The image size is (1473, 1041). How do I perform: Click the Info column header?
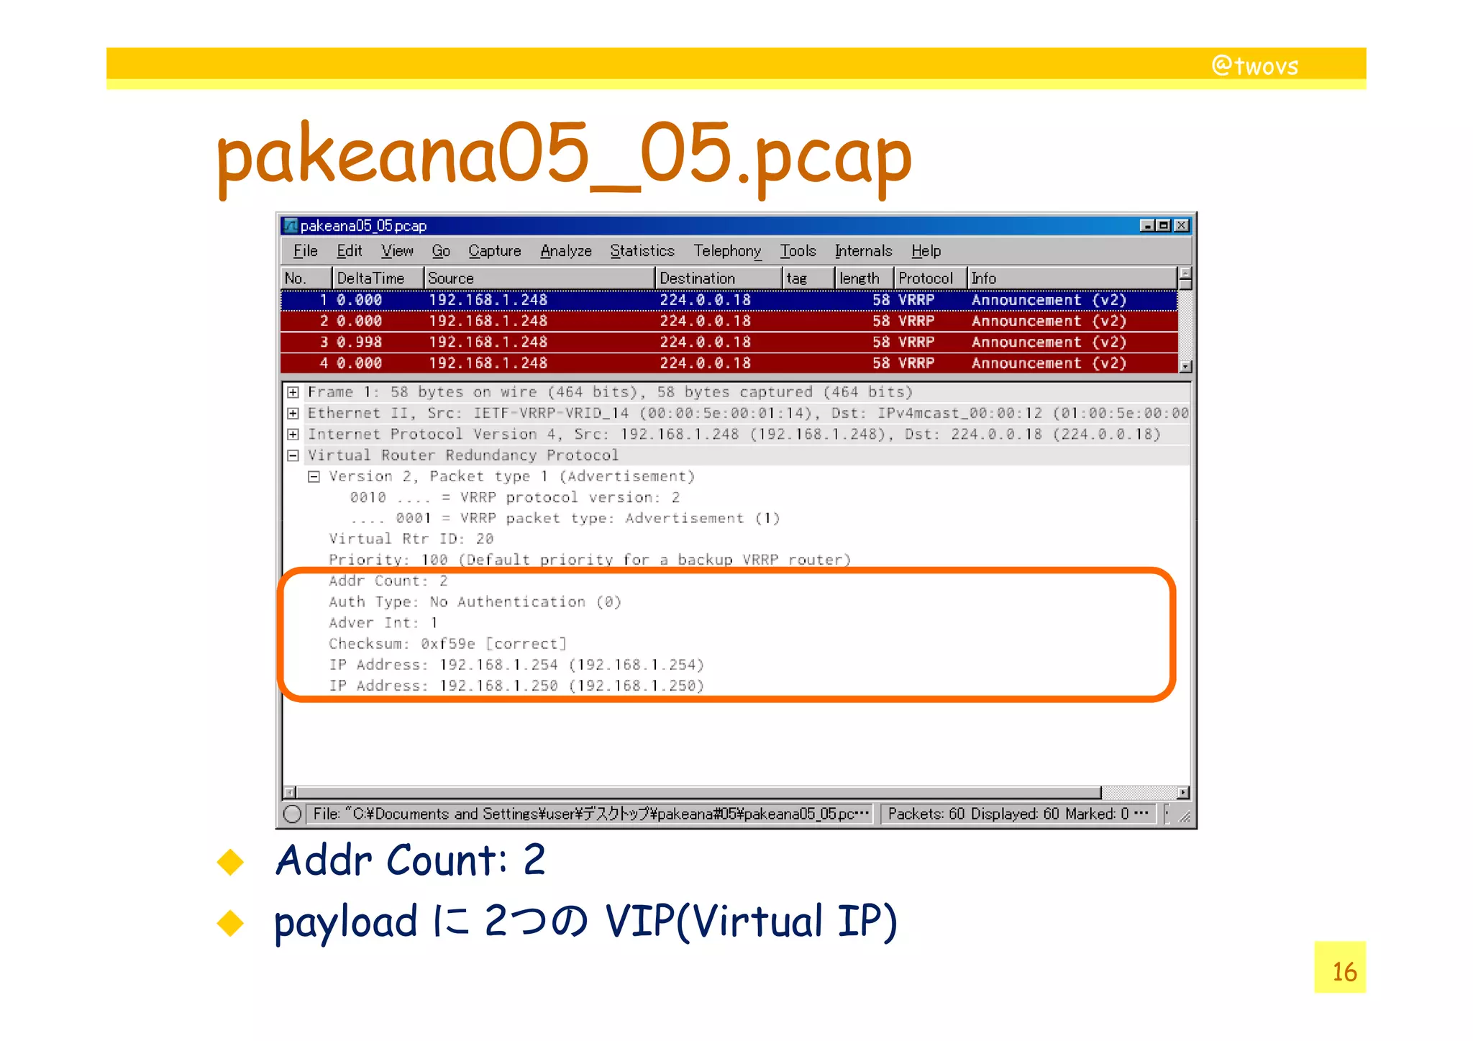point(1072,278)
